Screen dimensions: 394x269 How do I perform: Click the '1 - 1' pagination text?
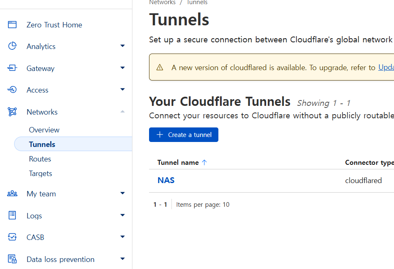click(160, 205)
